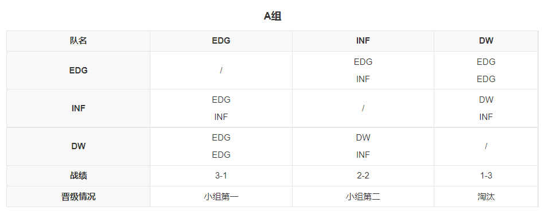The width and height of the screenshot is (545, 214).
Task: Click the A组 table title
Action: [x=272, y=16]
